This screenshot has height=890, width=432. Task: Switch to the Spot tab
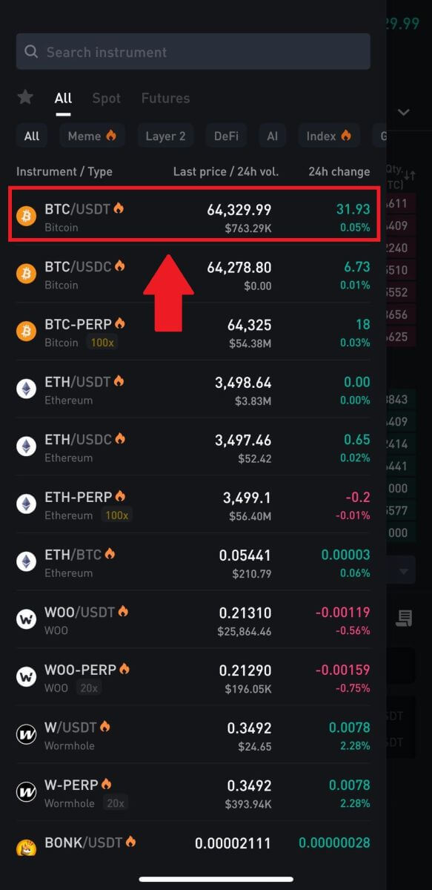[x=106, y=98]
